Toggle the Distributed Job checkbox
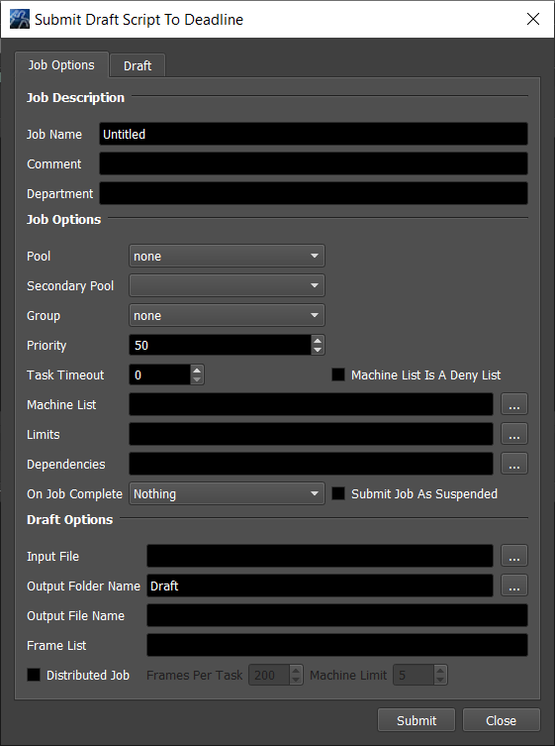 pos(34,675)
